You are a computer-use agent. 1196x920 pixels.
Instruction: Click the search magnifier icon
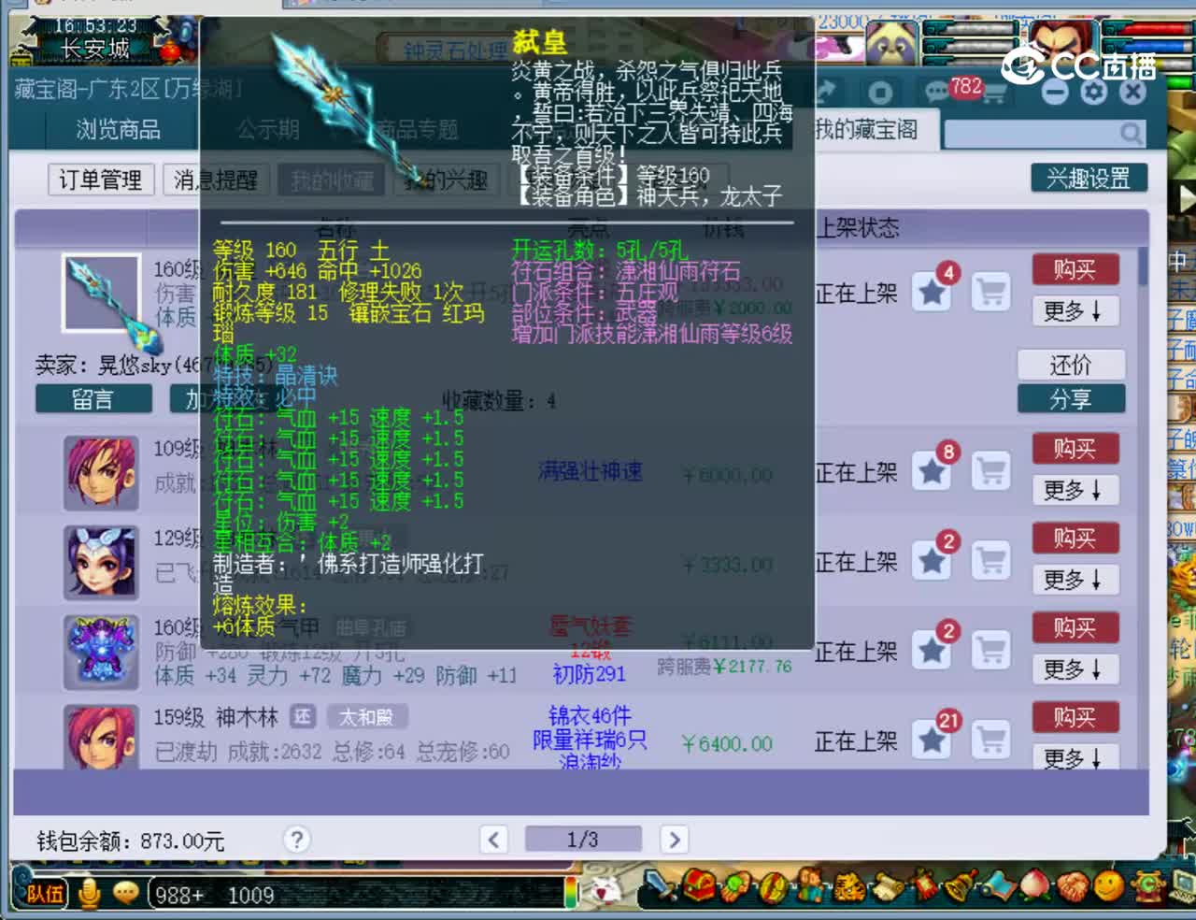point(1131,134)
